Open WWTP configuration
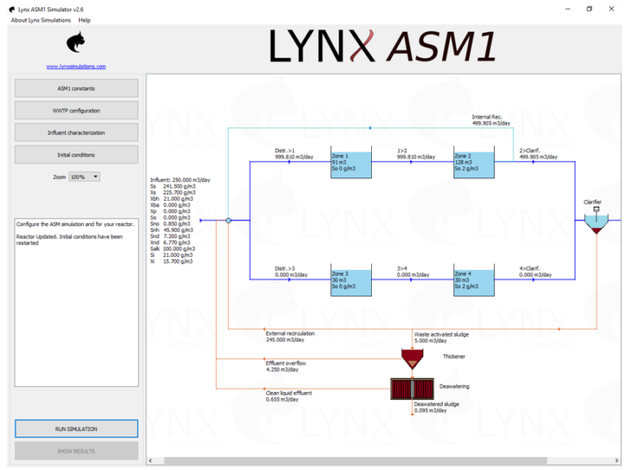 76,111
